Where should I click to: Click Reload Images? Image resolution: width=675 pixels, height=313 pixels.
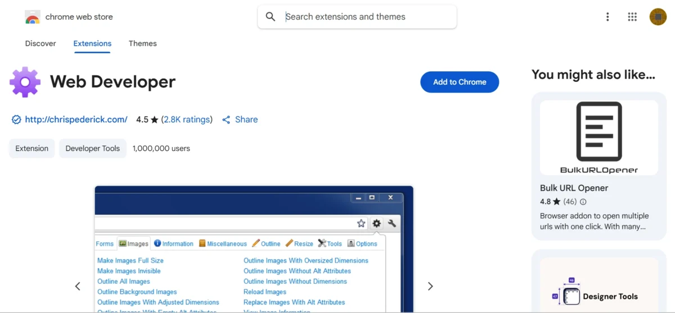265,292
